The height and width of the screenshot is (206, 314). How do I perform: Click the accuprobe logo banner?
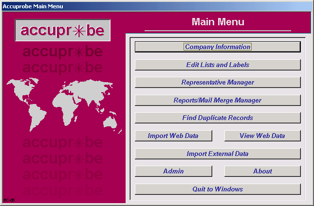[x=63, y=30]
